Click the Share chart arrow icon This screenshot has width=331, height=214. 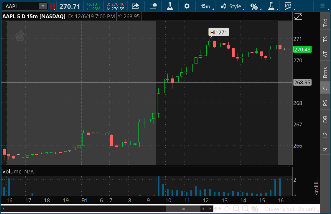[136, 6]
